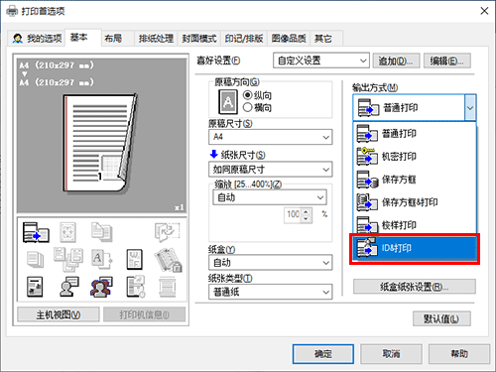Click the zoom percentage field showing 100

293,215
